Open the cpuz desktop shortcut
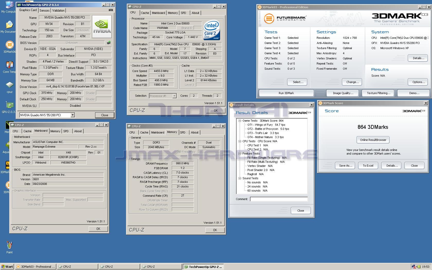Viewport: 432px width, 270px height. (10, 87)
